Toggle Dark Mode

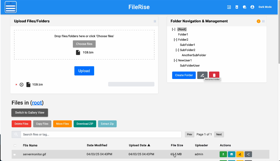tap(265, 7)
